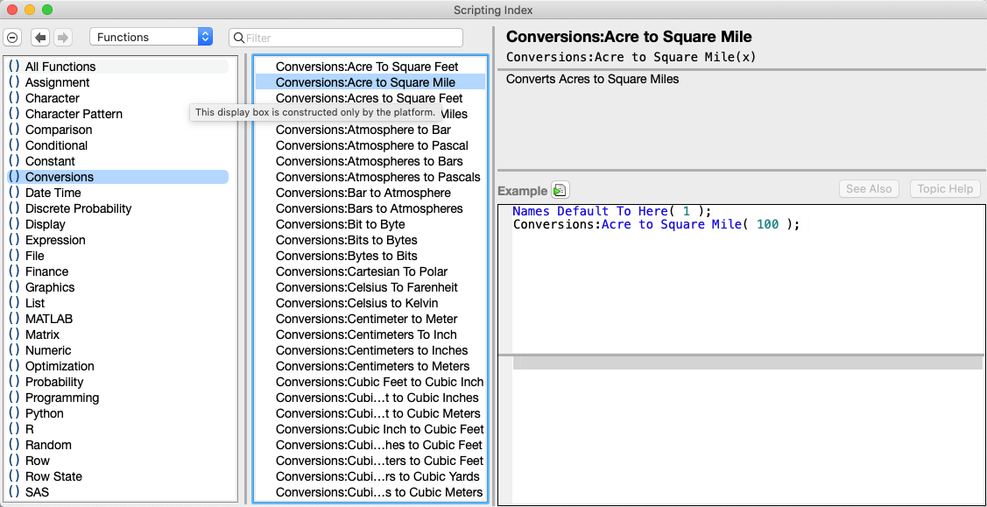Viewport: 987px width, 507px height.
Task: Click the Topic Help button
Action: click(x=945, y=189)
